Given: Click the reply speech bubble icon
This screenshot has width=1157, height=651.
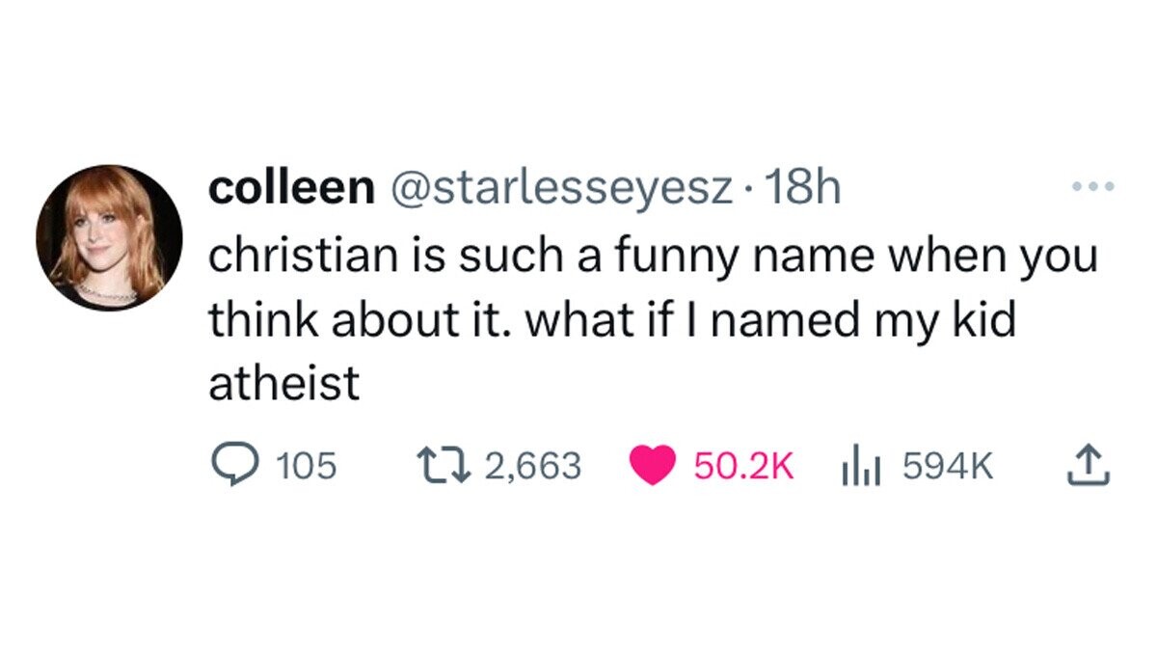Looking at the screenshot, I should (232, 467).
